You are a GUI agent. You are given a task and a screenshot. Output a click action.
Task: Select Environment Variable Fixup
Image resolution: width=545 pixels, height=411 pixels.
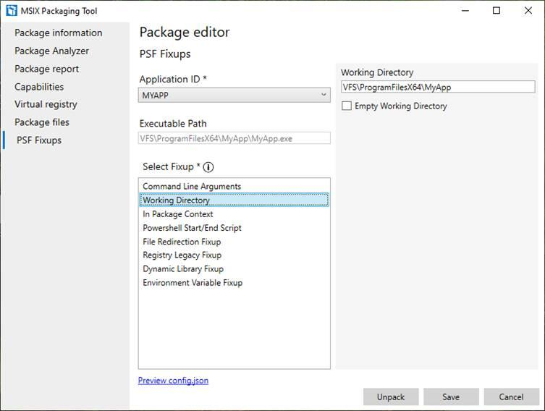tap(235, 283)
